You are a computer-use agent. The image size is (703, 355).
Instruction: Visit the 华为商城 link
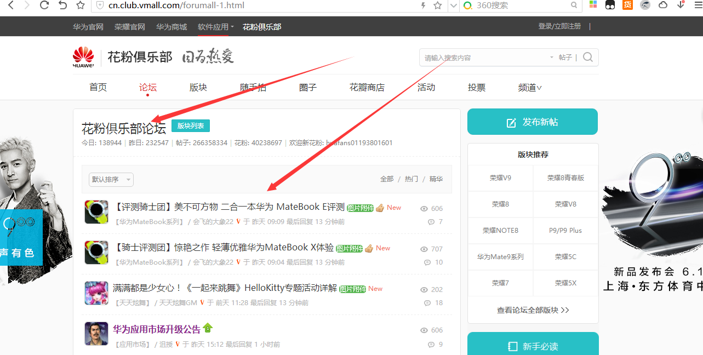[x=172, y=27]
